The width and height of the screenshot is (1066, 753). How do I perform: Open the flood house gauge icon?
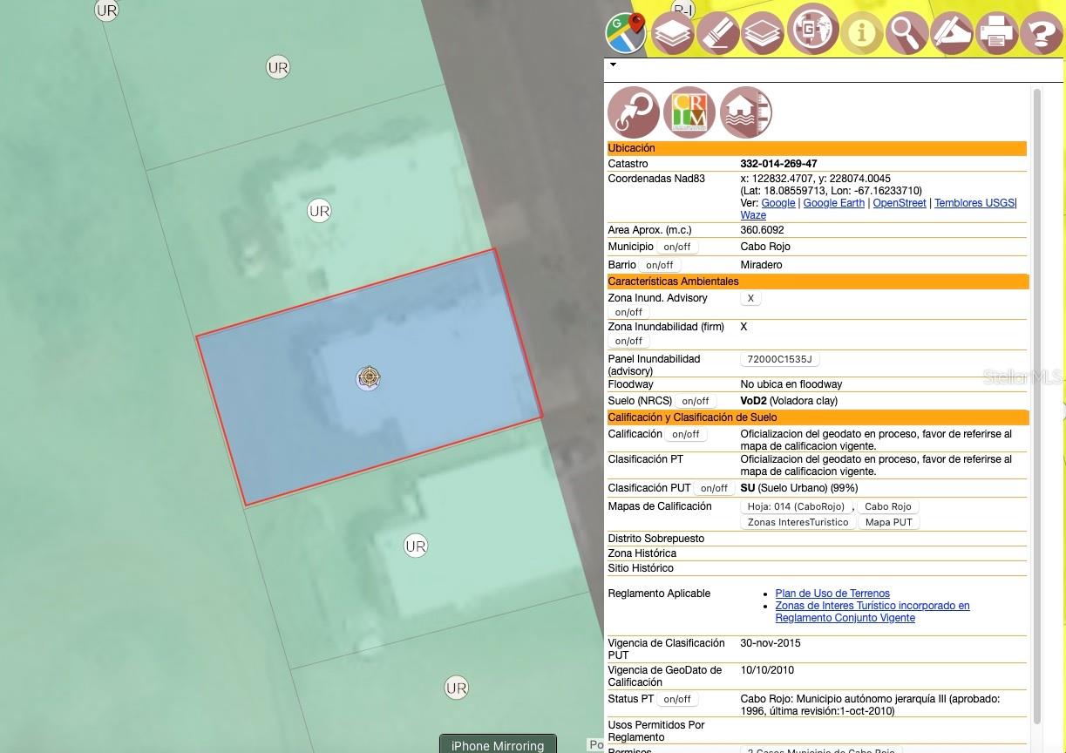(746, 112)
